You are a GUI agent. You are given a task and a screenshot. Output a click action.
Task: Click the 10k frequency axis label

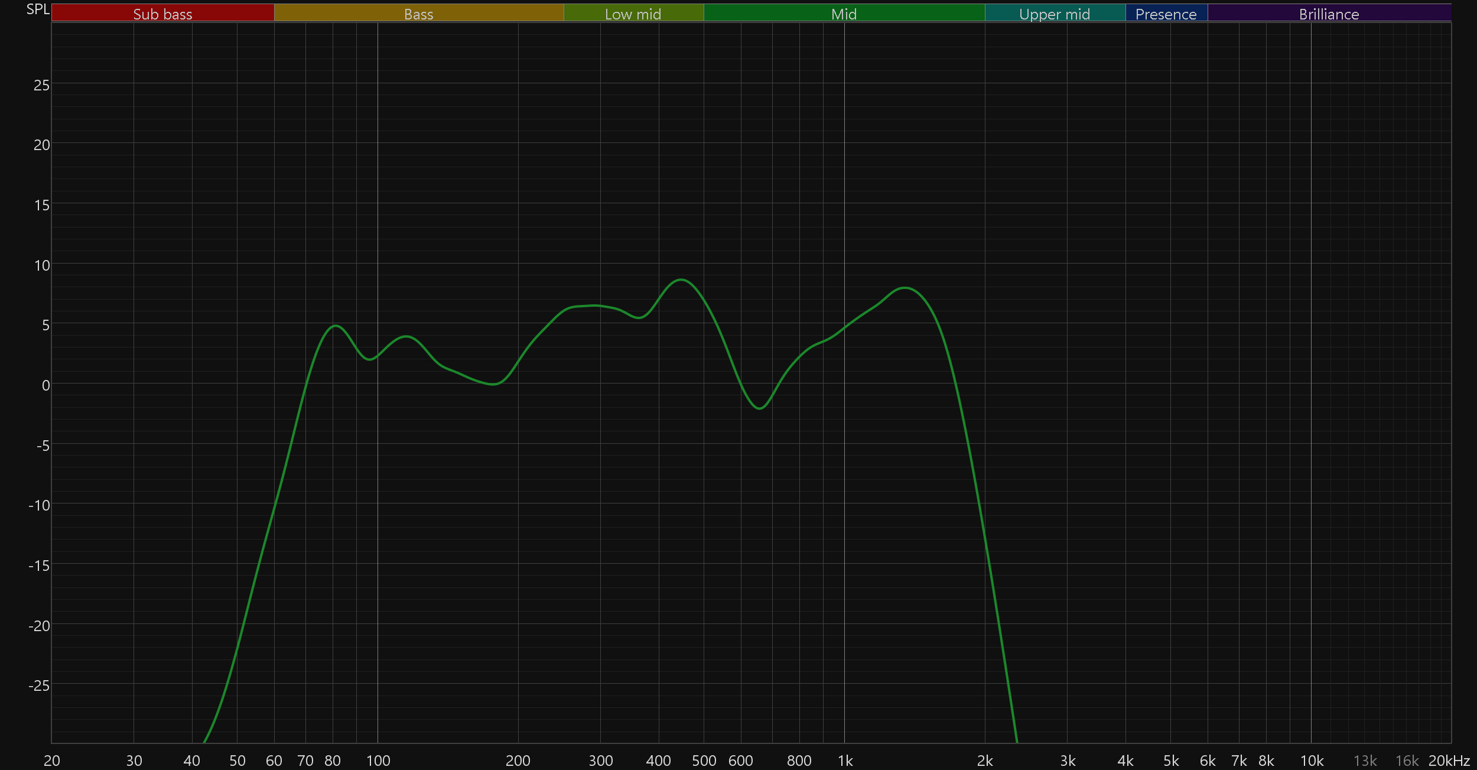1312,761
